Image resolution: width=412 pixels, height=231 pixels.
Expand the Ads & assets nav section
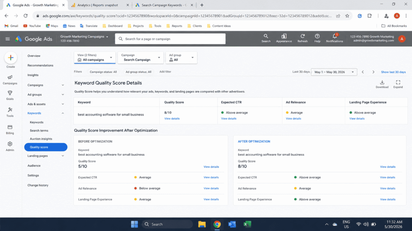(63, 104)
